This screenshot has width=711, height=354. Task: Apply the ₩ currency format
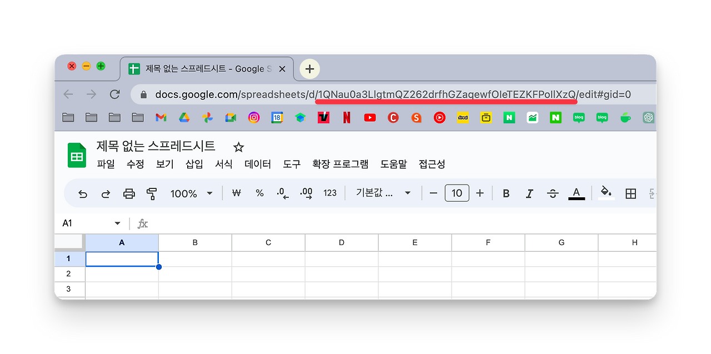236,193
